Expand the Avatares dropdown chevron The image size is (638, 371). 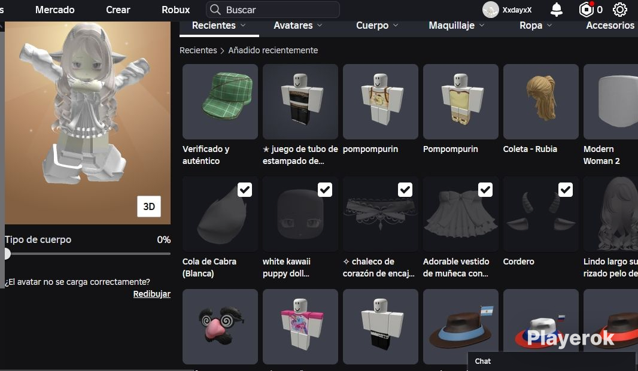click(320, 25)
